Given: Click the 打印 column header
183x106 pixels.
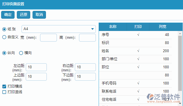Looking at the screenshot, I should pyautogui.click(x=138, y=26).
